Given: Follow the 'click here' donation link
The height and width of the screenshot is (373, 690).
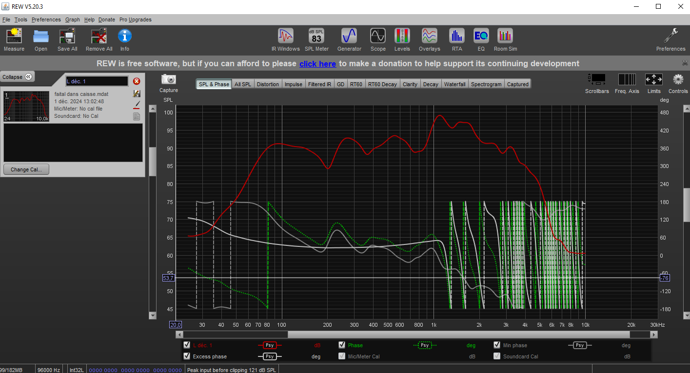Looking at the screenshot, I should point(317,64).
